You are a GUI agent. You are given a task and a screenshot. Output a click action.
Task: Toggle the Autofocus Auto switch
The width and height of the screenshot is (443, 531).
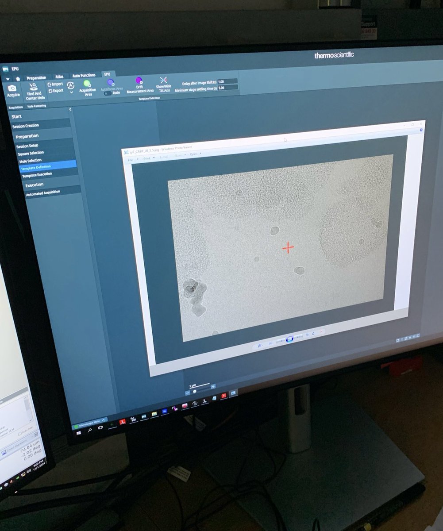(108, 93)
